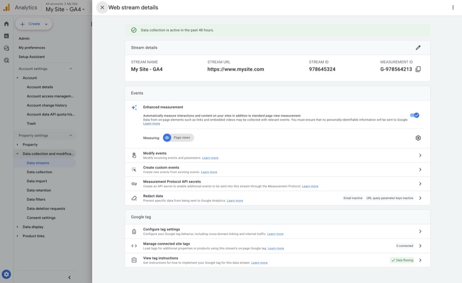Open Advertising icon in sidebar

pyautogui.click(x=6, y=60)
